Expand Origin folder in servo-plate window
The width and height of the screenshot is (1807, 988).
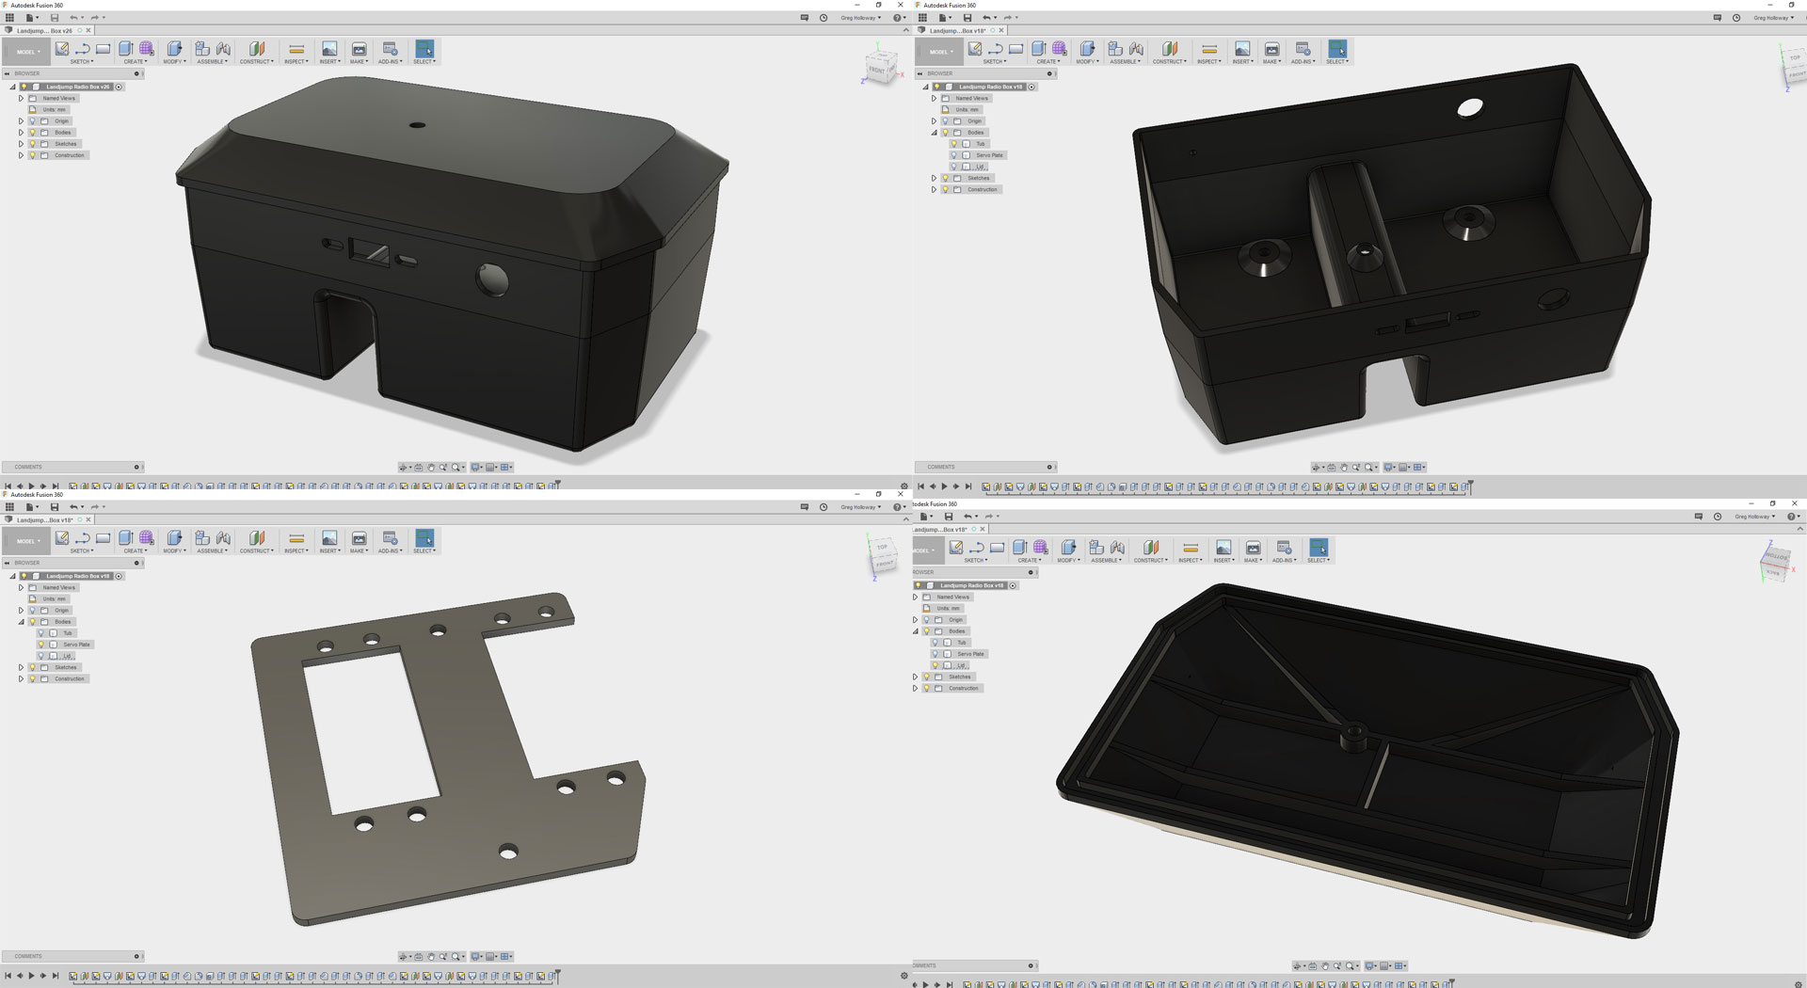click(22, 611)
